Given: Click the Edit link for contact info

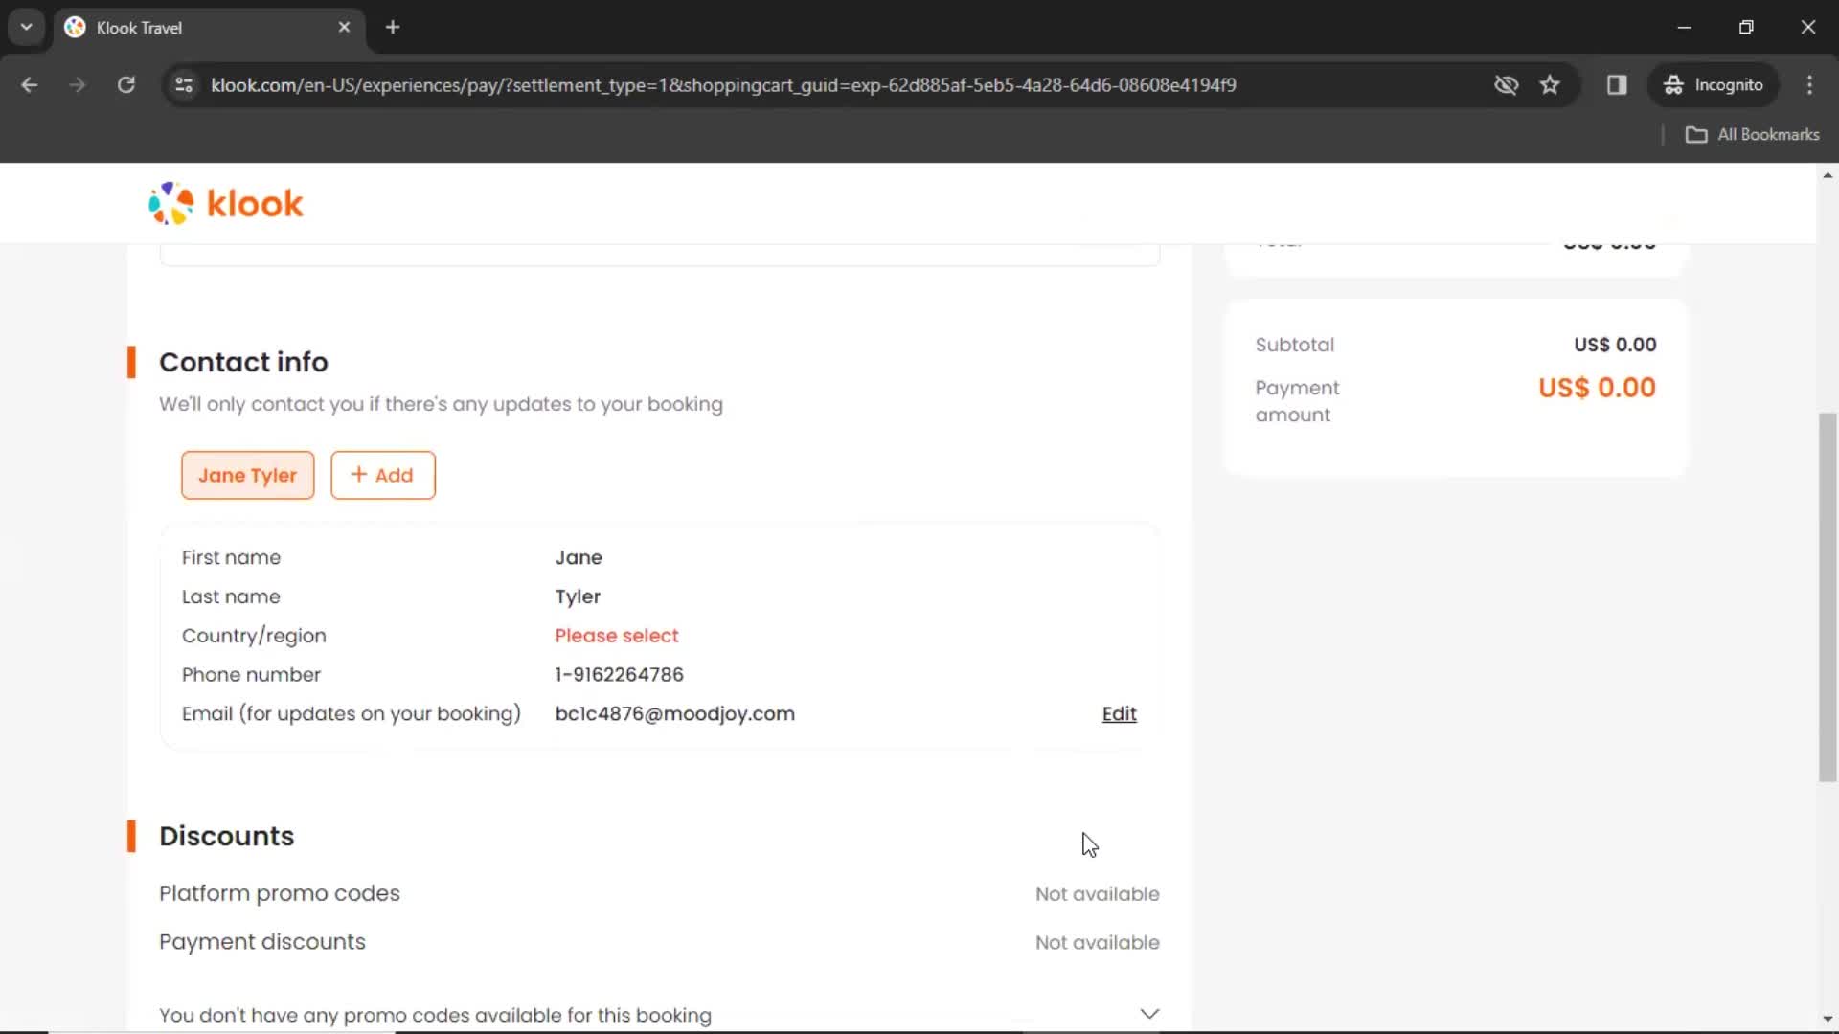Looking at the screenshot, I should 1119,713.
